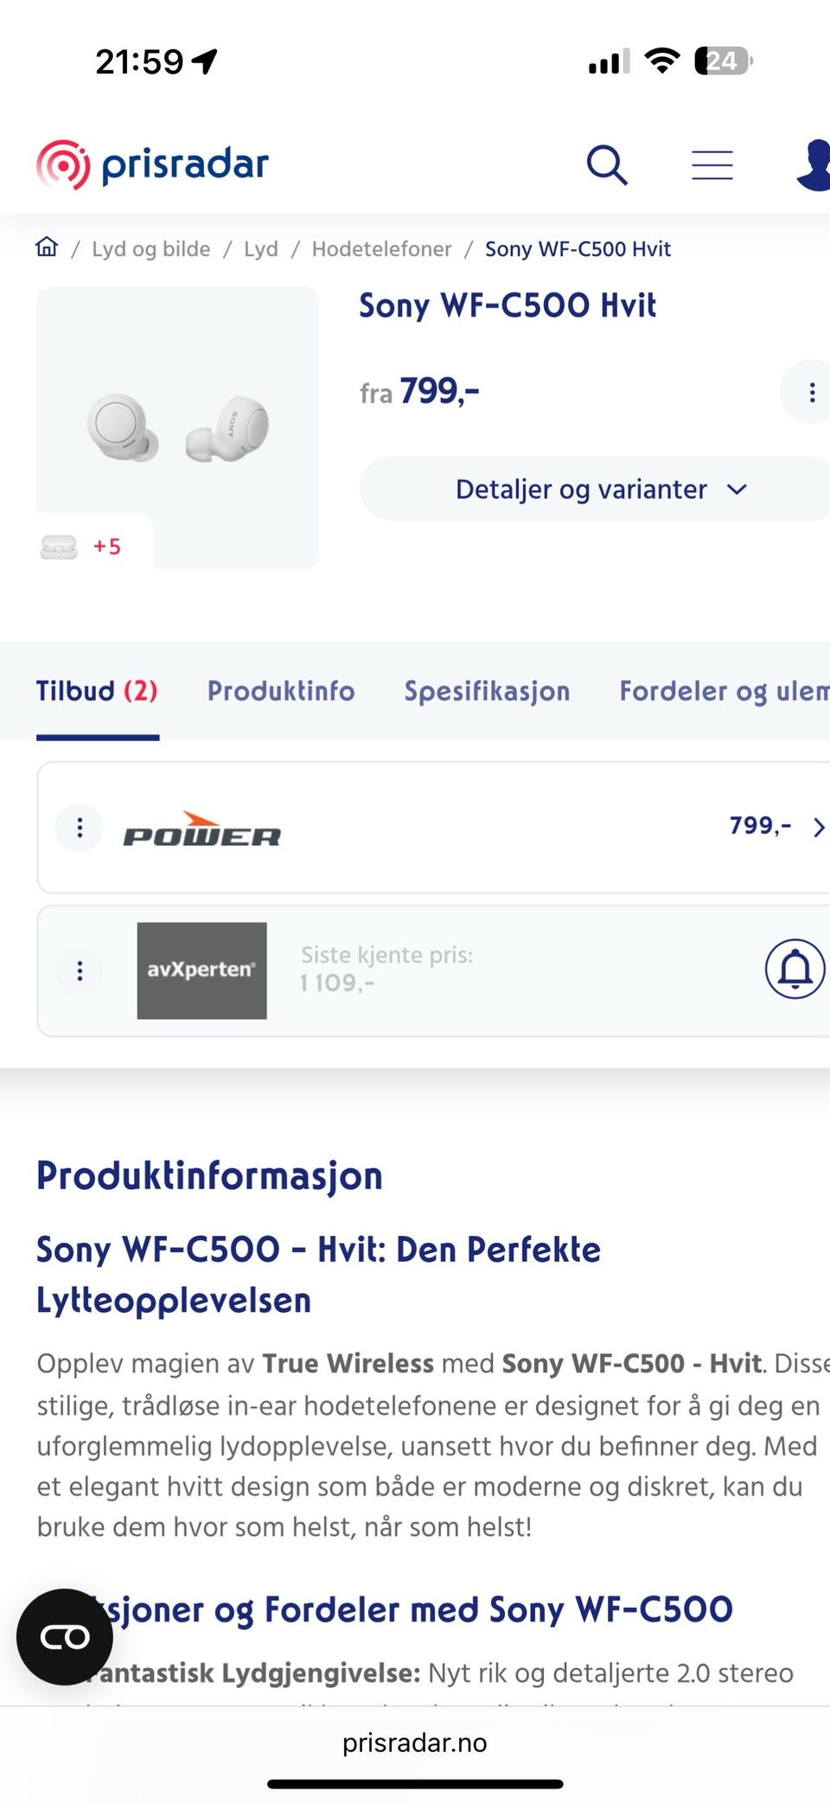Tap the prisradar.no address bar
The height and width of the screenshot is (1804, 830).
(x=415, y=1742)
